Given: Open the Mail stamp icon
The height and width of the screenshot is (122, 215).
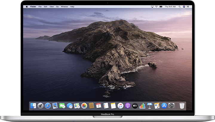Looking at the screenshot, I should (55, 106).
